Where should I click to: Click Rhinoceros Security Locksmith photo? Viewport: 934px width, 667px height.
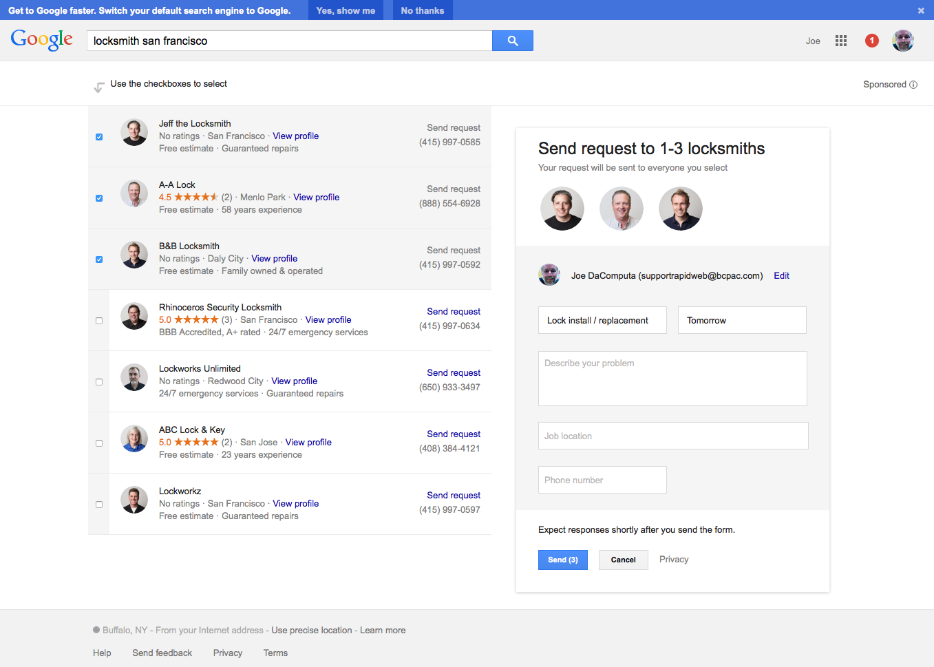[x=134, y=316]
